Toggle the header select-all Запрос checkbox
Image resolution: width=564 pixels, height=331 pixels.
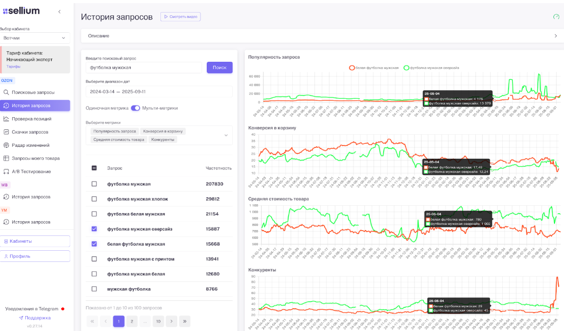point(94,168)
